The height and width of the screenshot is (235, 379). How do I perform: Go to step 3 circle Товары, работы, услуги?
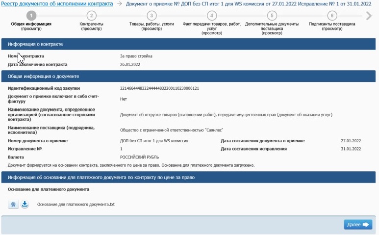click(x=152, y=16)
